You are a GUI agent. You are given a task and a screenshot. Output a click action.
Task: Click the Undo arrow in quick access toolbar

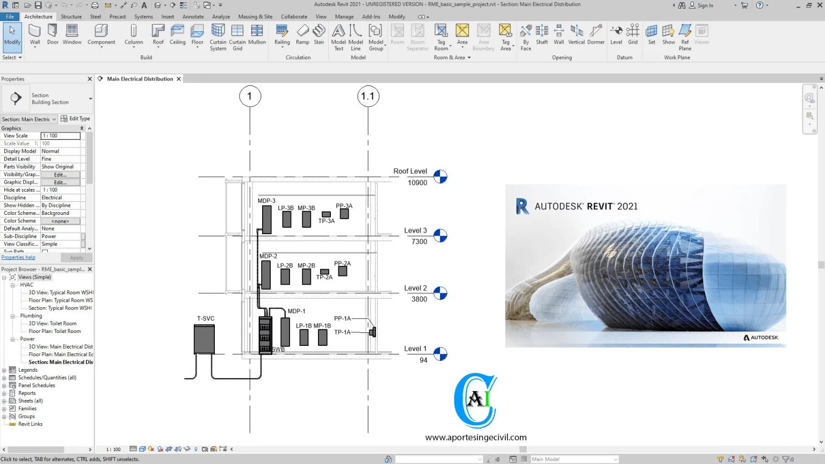64,5
